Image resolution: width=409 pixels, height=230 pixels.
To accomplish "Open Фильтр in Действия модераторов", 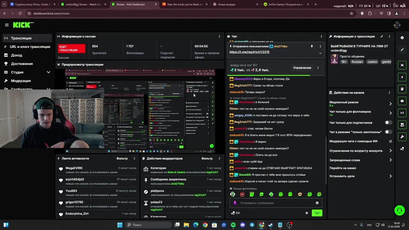I will (207, 158).
